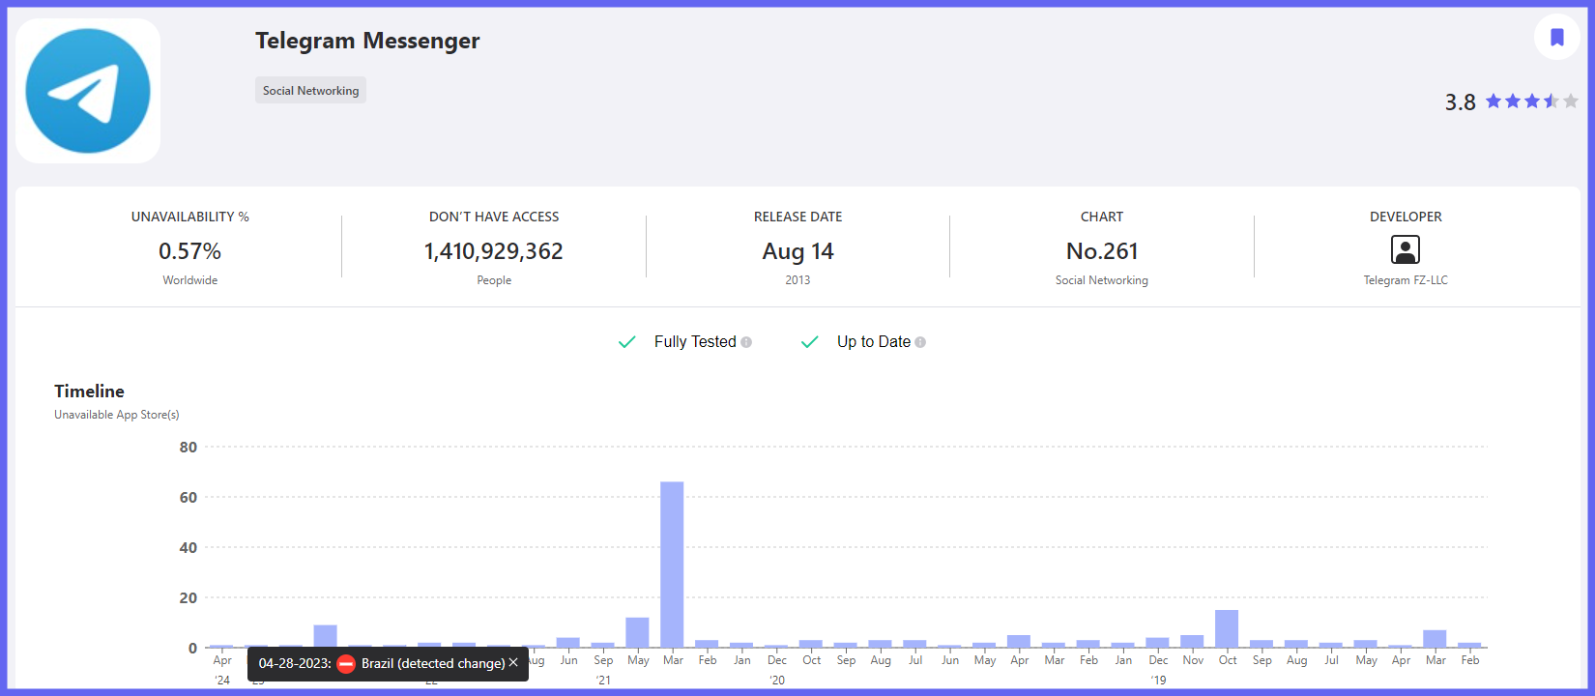The height and width of the screenshot is (696, 1595).
Task: Click the UNAVAILABILITY % heading
Action: 190,217
